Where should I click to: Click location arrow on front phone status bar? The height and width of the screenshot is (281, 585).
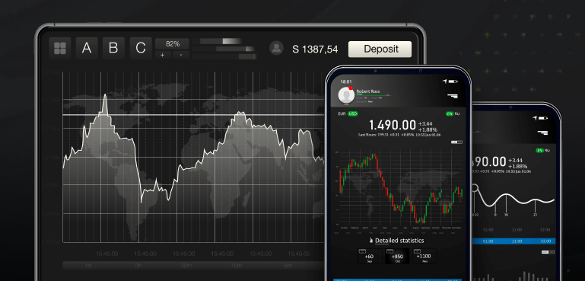pyautogui.click(x=445, y=81)
